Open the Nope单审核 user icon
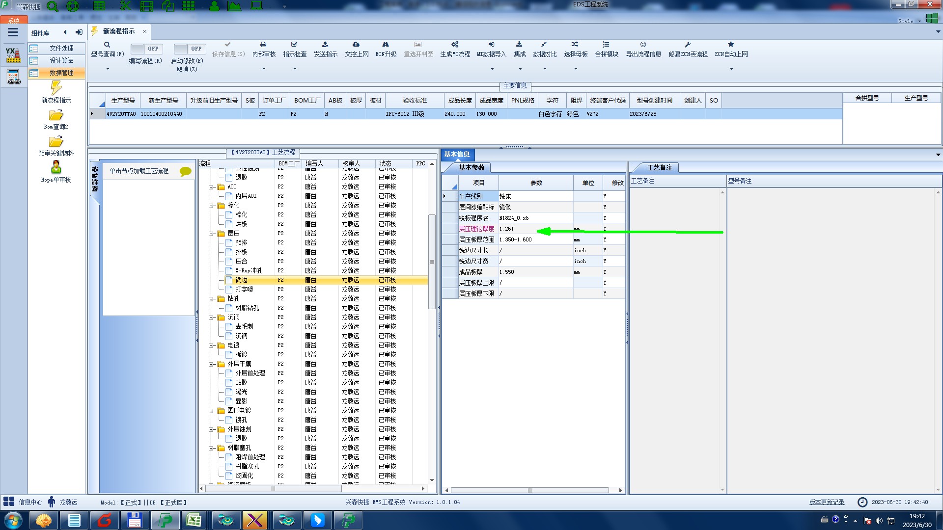943x530 pixels. point(56,168)
